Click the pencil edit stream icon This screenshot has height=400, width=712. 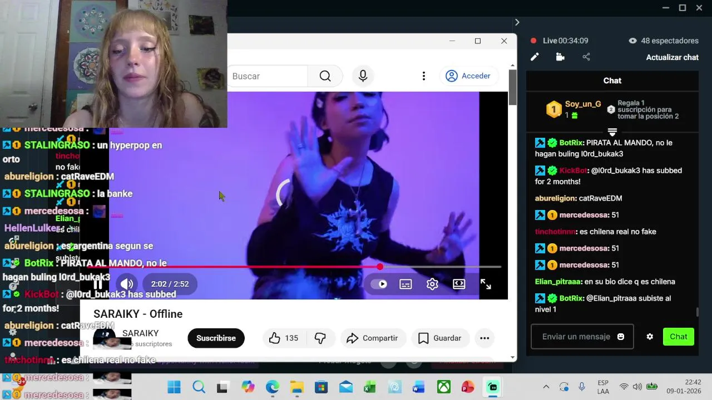535,57
